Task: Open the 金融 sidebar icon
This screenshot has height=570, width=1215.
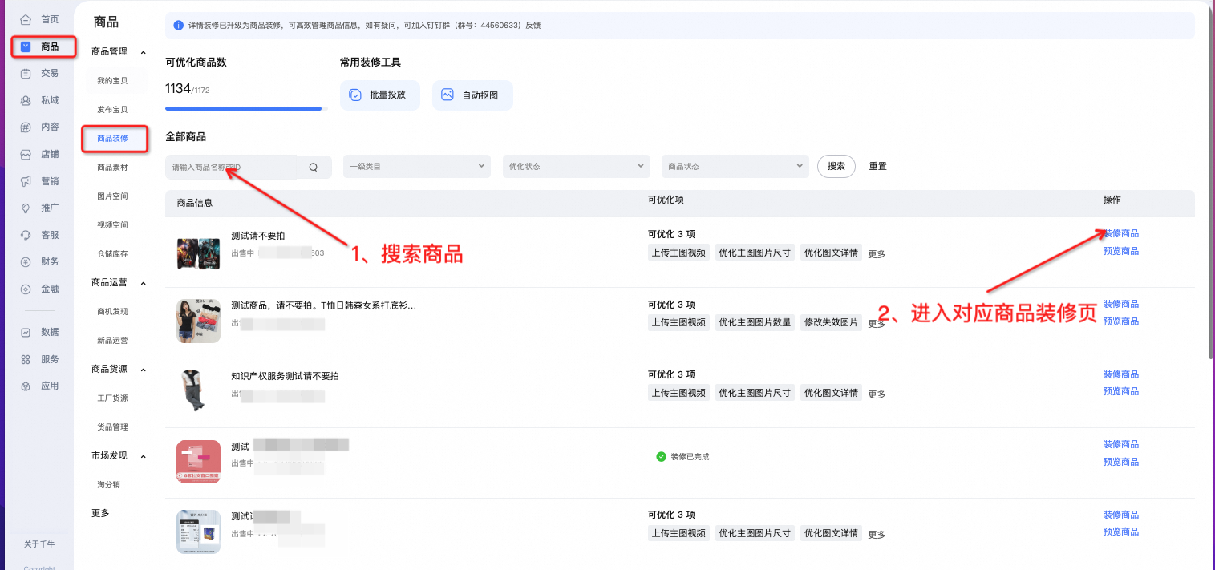Action: (26, 289)
